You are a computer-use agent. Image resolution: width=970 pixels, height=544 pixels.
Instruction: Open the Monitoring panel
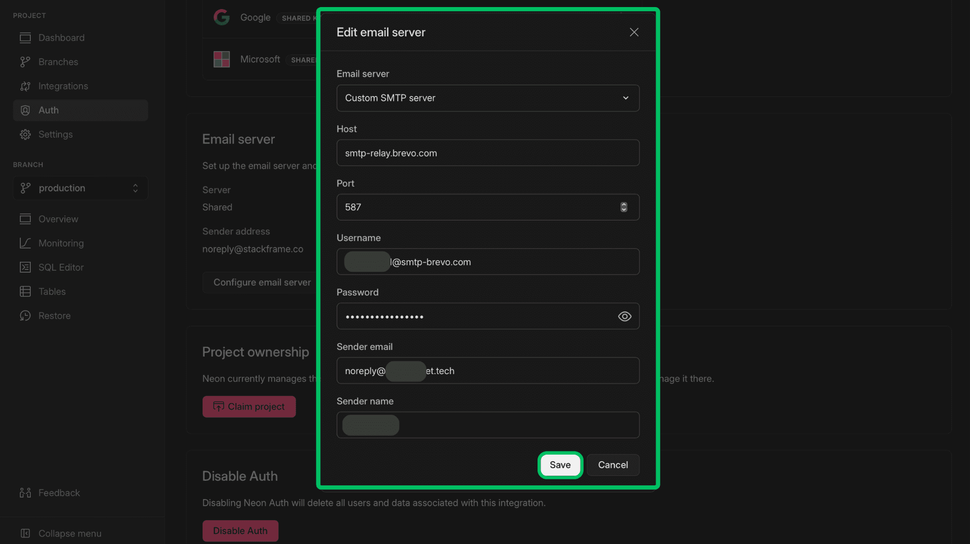pyautogui.click(x=61, y=243)
